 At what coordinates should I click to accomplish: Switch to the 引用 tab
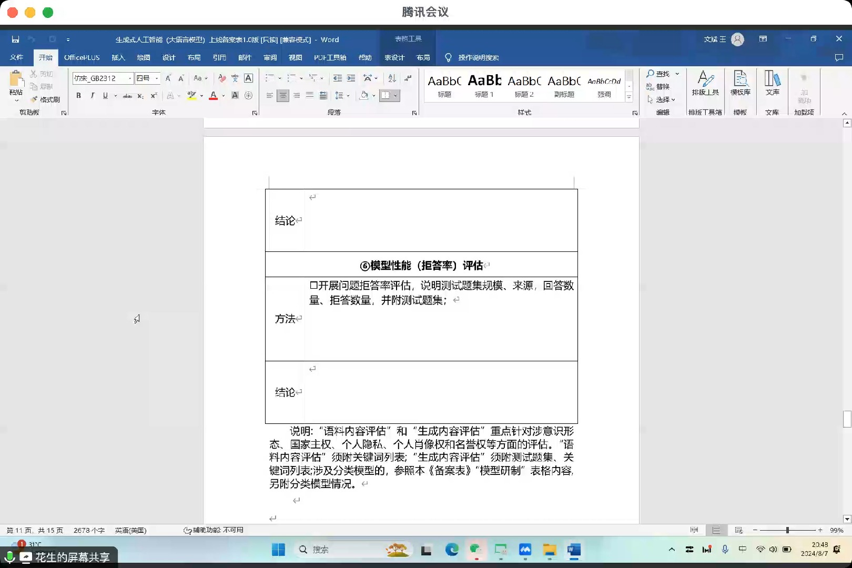click(x=219, y=57)
